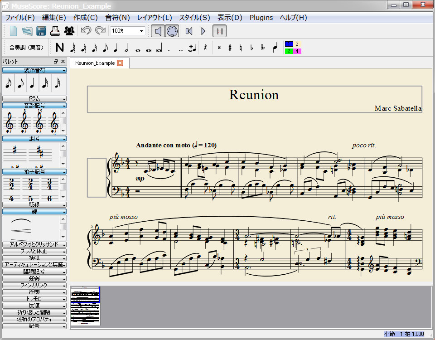Screen dimensions: 435x340
Task: Click the people icon in the toolbar
Action: tap(69, 31)
